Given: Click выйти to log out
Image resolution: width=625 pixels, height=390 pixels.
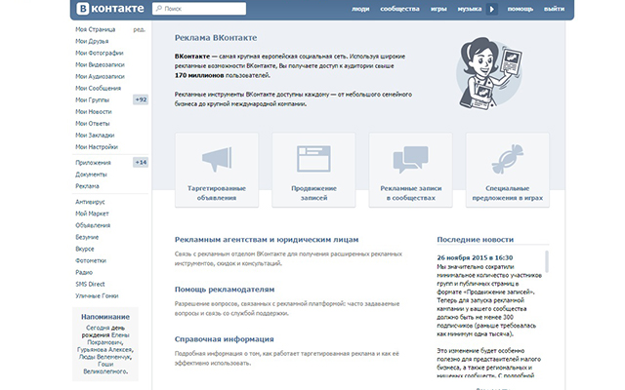Looking at the screenshot, I should [x=554, y=9].
